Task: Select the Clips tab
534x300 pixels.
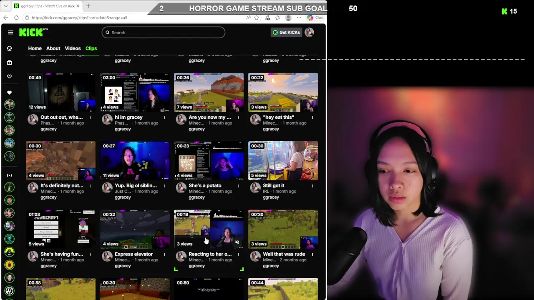Action: click(91, 48)
